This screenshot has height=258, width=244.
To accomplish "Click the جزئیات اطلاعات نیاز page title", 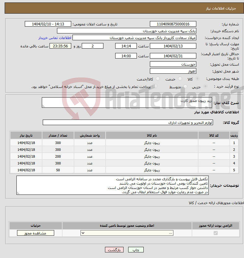I will coord(221,8).
